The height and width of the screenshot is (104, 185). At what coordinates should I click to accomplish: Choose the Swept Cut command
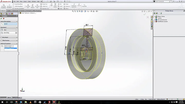click(44, 4)
